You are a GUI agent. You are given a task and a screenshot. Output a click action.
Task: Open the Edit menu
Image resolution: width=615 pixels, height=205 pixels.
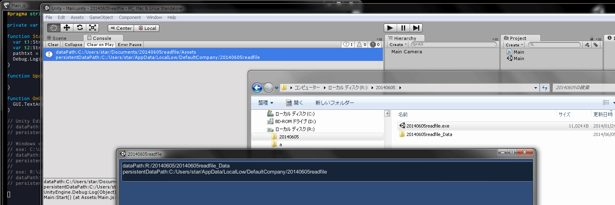coord(61,17)
